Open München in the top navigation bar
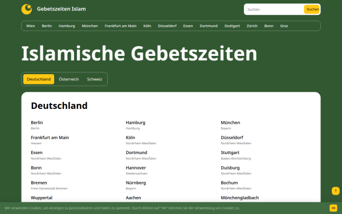342x214 pixels. (90, 26)
